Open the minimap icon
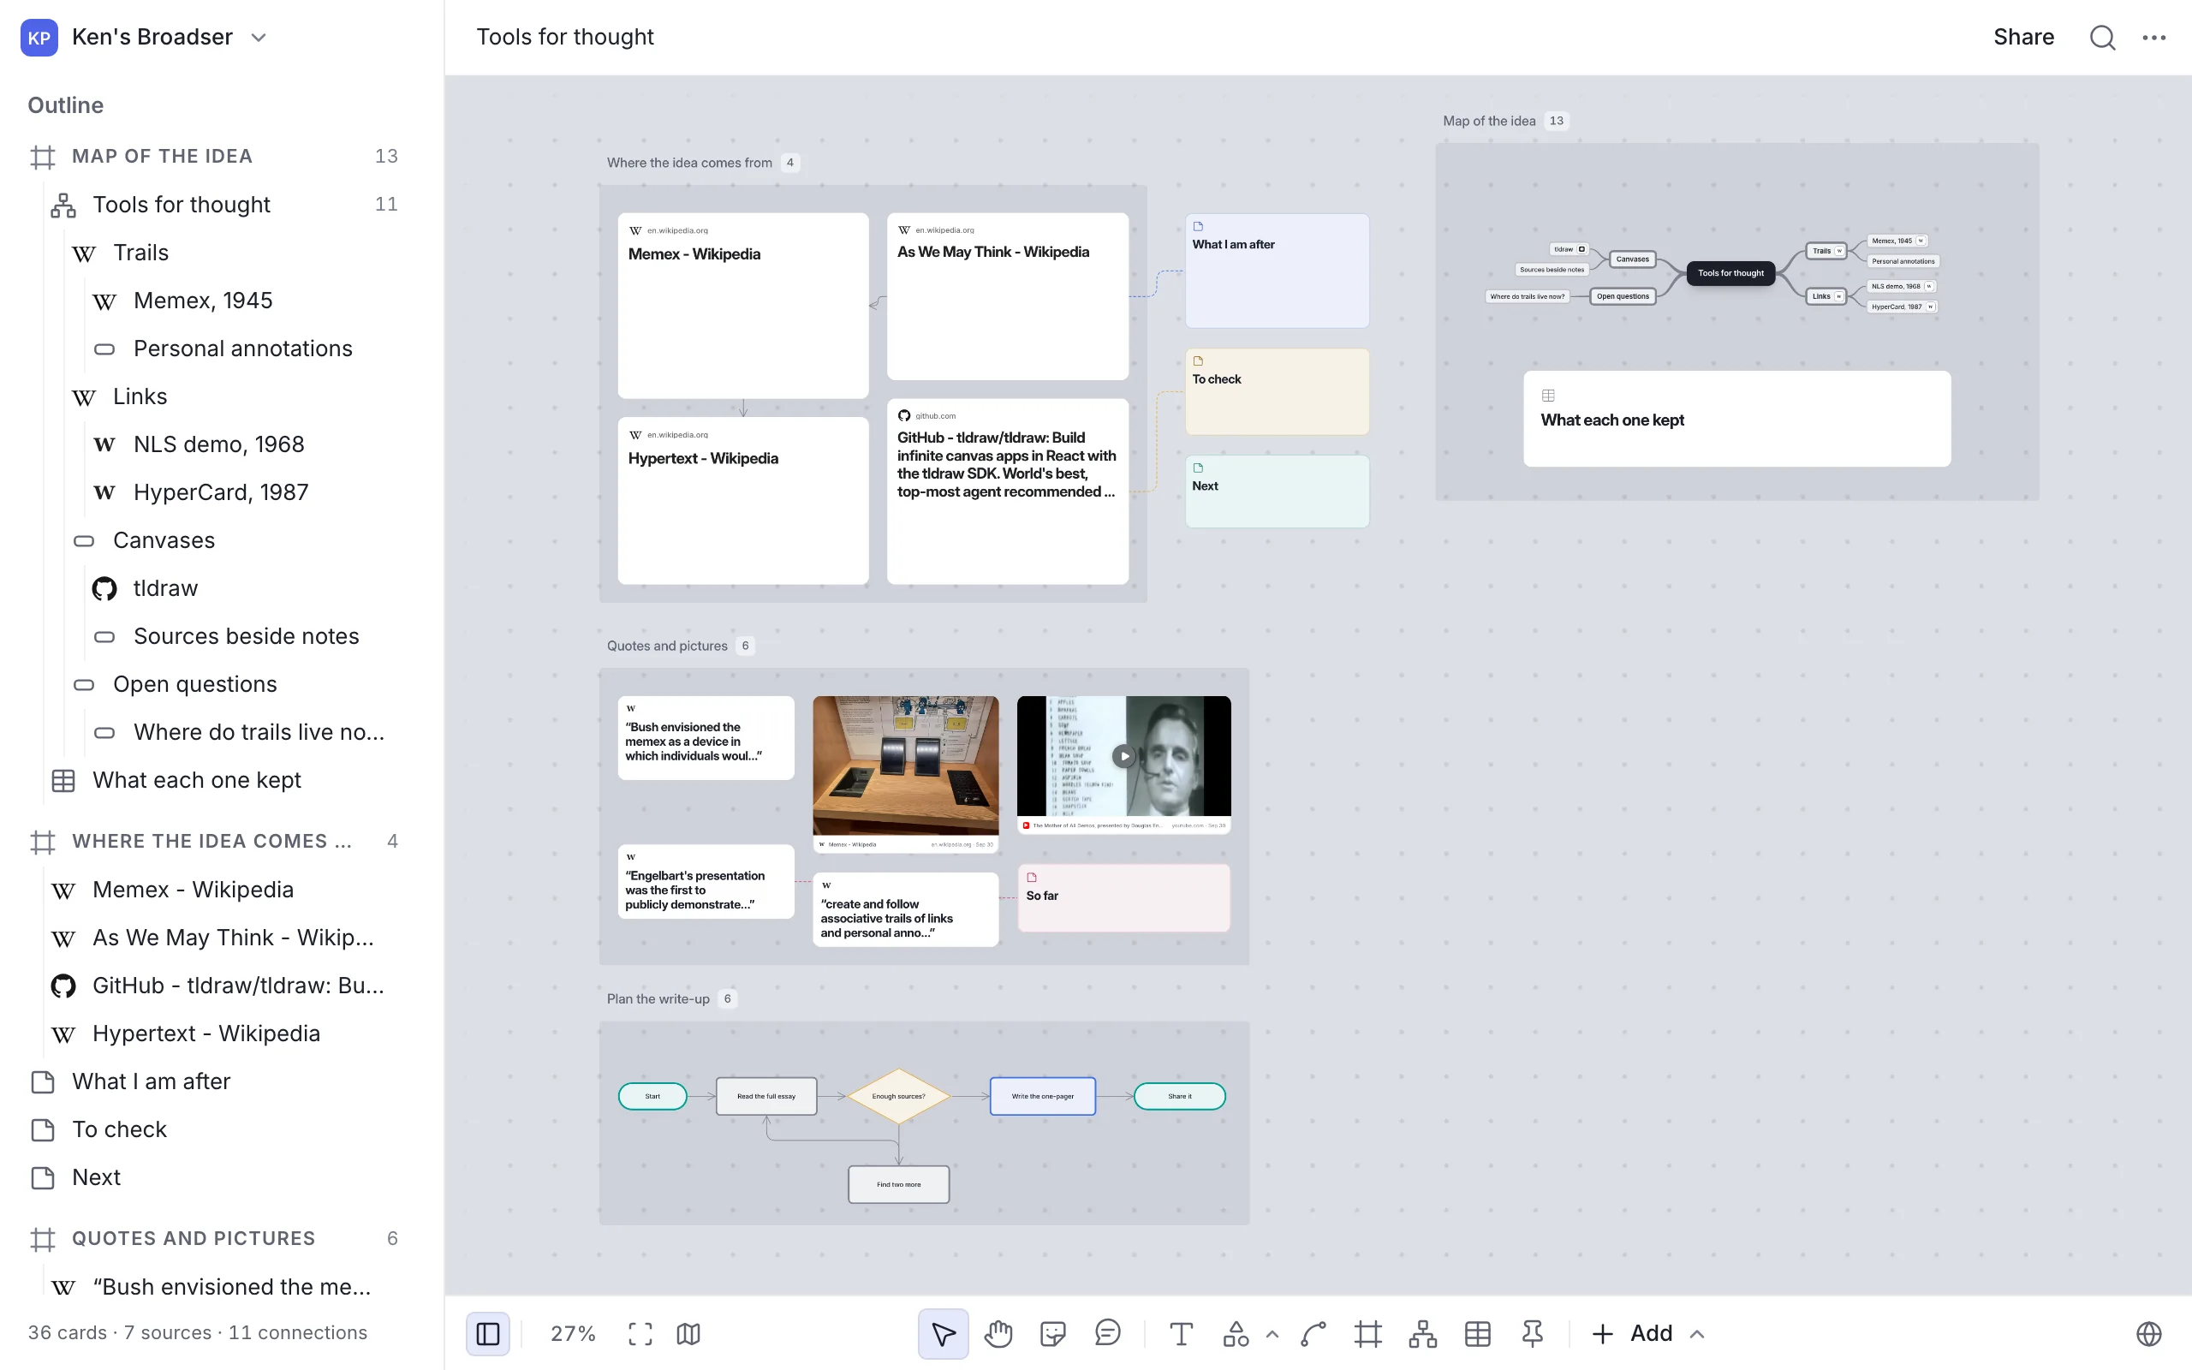Viewport: 2192px width, 1370px height. pos(688,1333)
